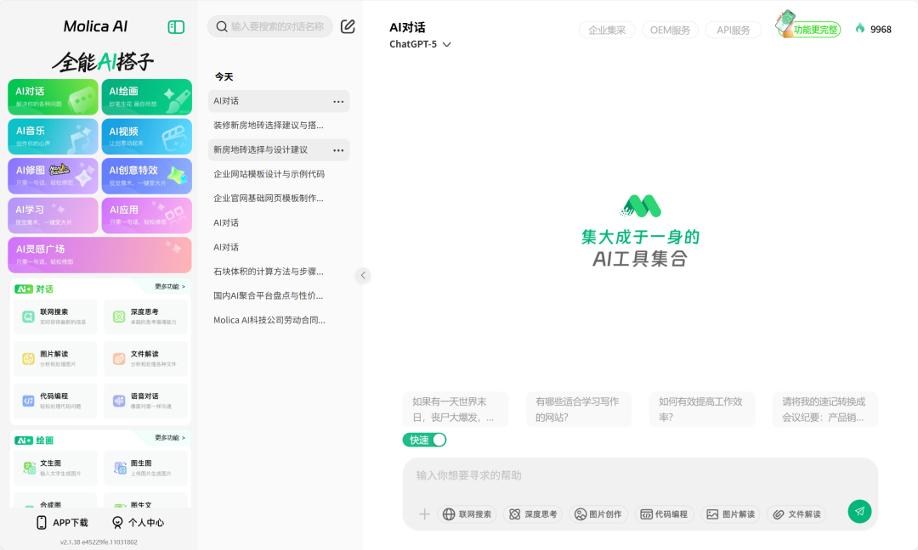Select 文件解读 in the 对话 feature grid

click(146, 358)
